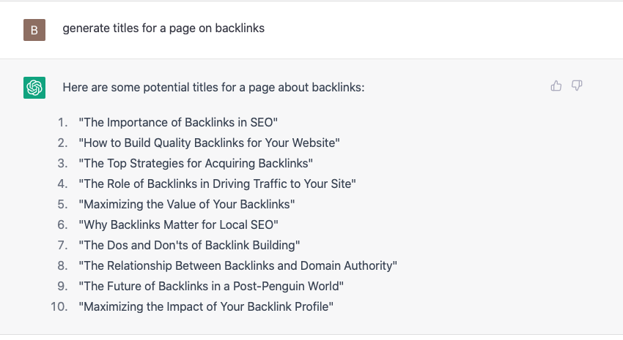Click list number 1 marker
Screen dimensions: 623x340
point(63,122)
